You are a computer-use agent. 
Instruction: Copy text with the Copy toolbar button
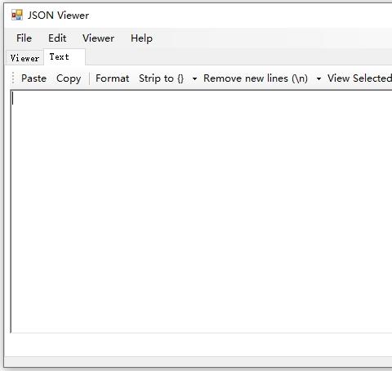click(x=69, y=78)
